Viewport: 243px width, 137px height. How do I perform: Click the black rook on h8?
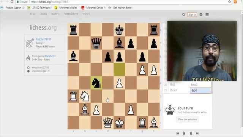pyautogui.click(x=154, y=30)
